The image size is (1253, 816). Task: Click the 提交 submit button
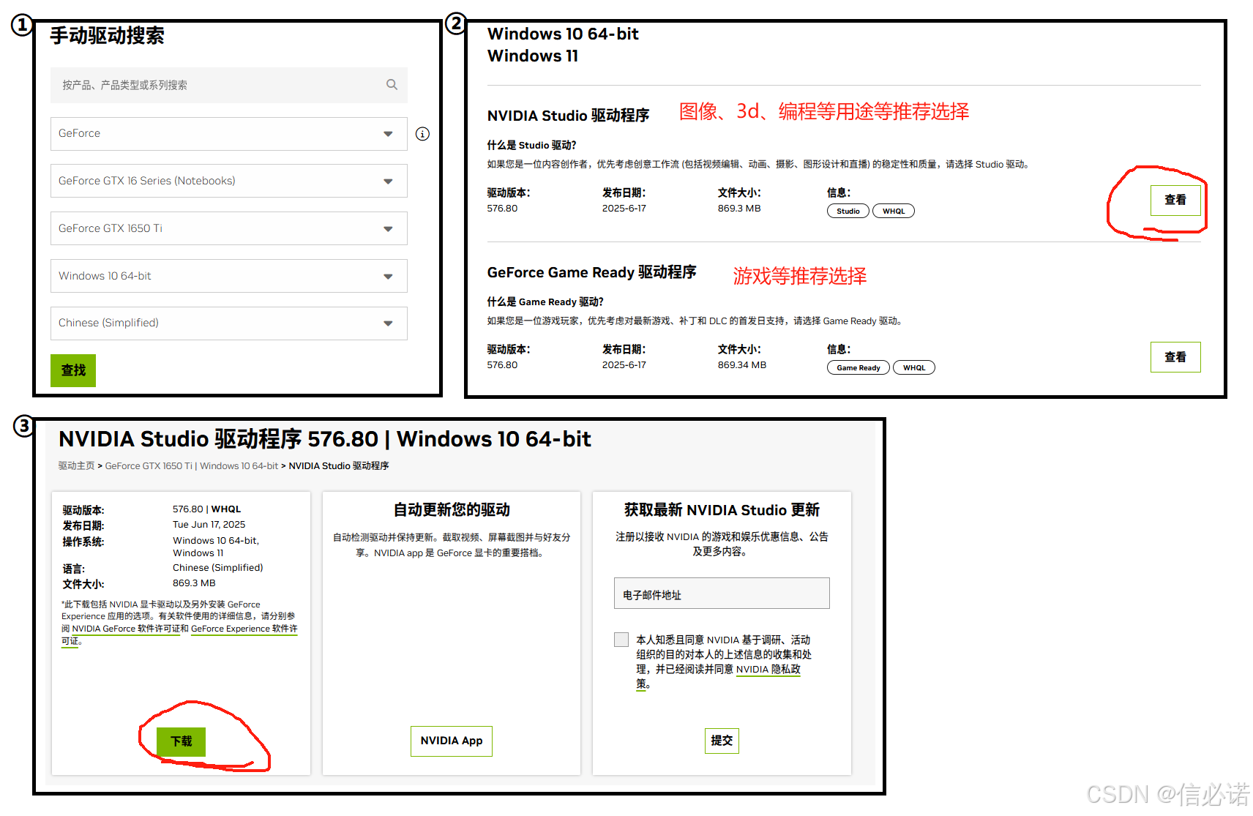coord(722,741)
